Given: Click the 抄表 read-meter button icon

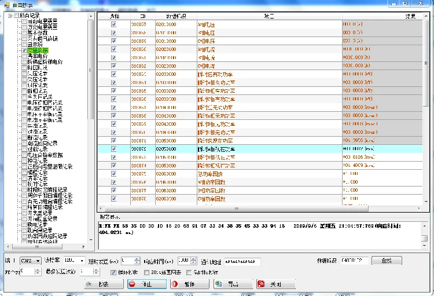Looking at the screenshot, I should [89, 284].
